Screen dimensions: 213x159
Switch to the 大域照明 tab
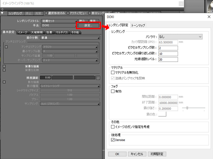(x=37, y=32)
